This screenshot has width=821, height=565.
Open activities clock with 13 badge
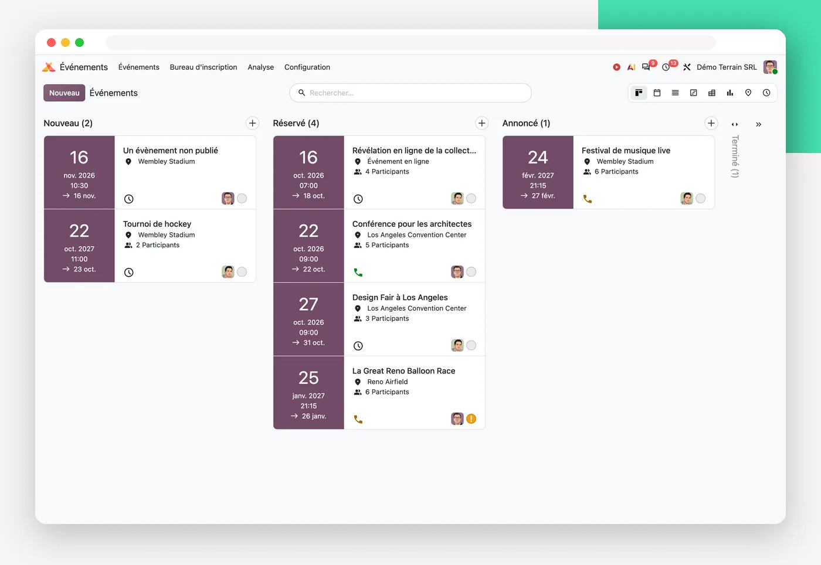click(x=667, y=66)
